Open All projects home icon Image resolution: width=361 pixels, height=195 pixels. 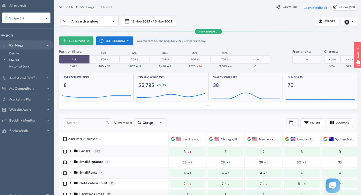coord(4,5)
